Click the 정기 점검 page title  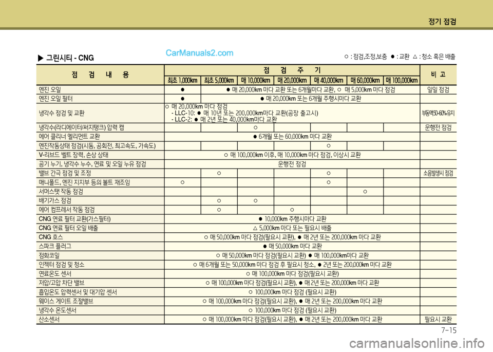pyautogui.click(x=443, y=21)
